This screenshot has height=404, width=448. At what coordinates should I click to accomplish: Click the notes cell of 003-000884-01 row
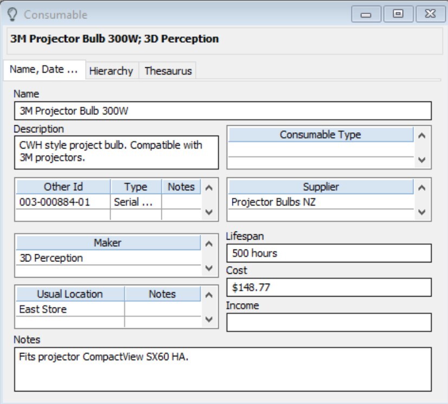tap(181, 202)
